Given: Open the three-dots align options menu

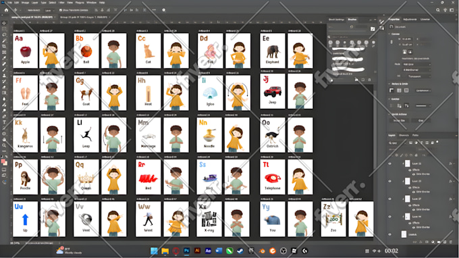Looking at the screenshot, I should click(x=154, y=10).
